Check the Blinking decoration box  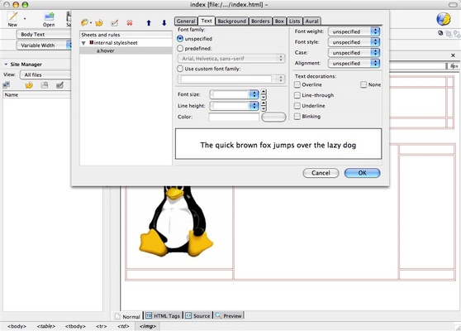point(297,117)
